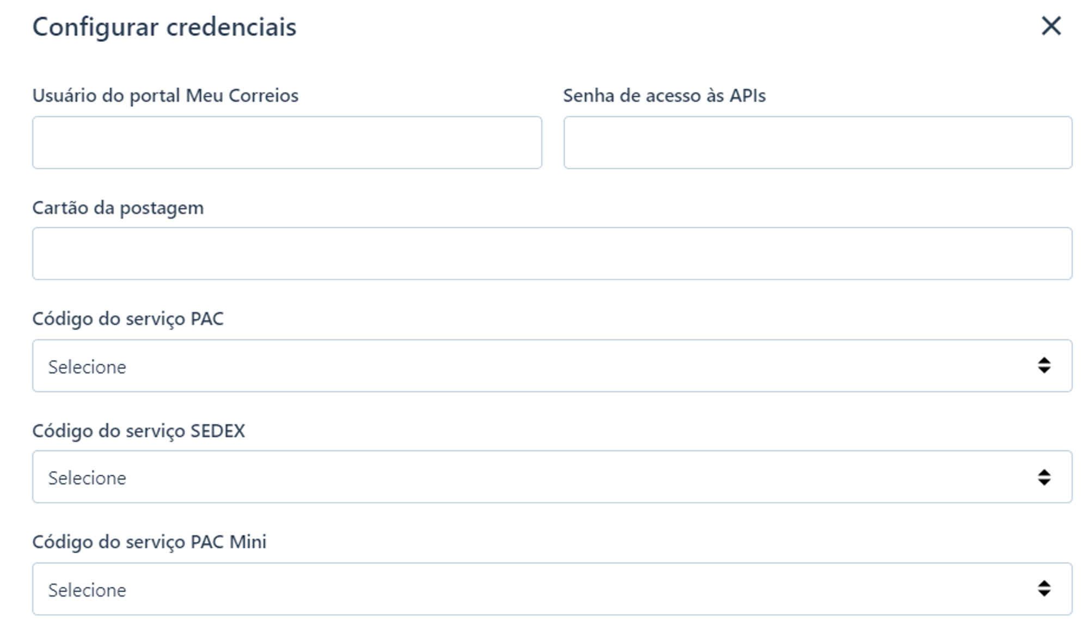The image size is (1089, 632).
Task: Close the Configurar credenciais dialog
Action: pyautogui.click(x=1051, y=26)
